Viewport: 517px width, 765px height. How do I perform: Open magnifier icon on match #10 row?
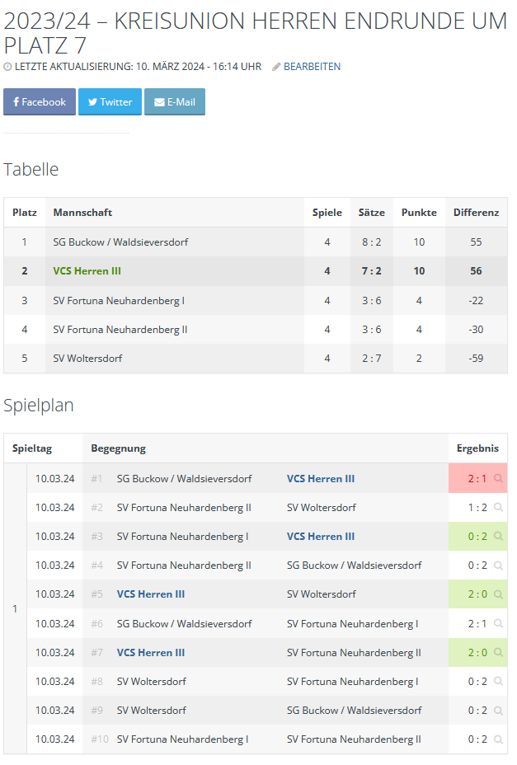point(498,739)
